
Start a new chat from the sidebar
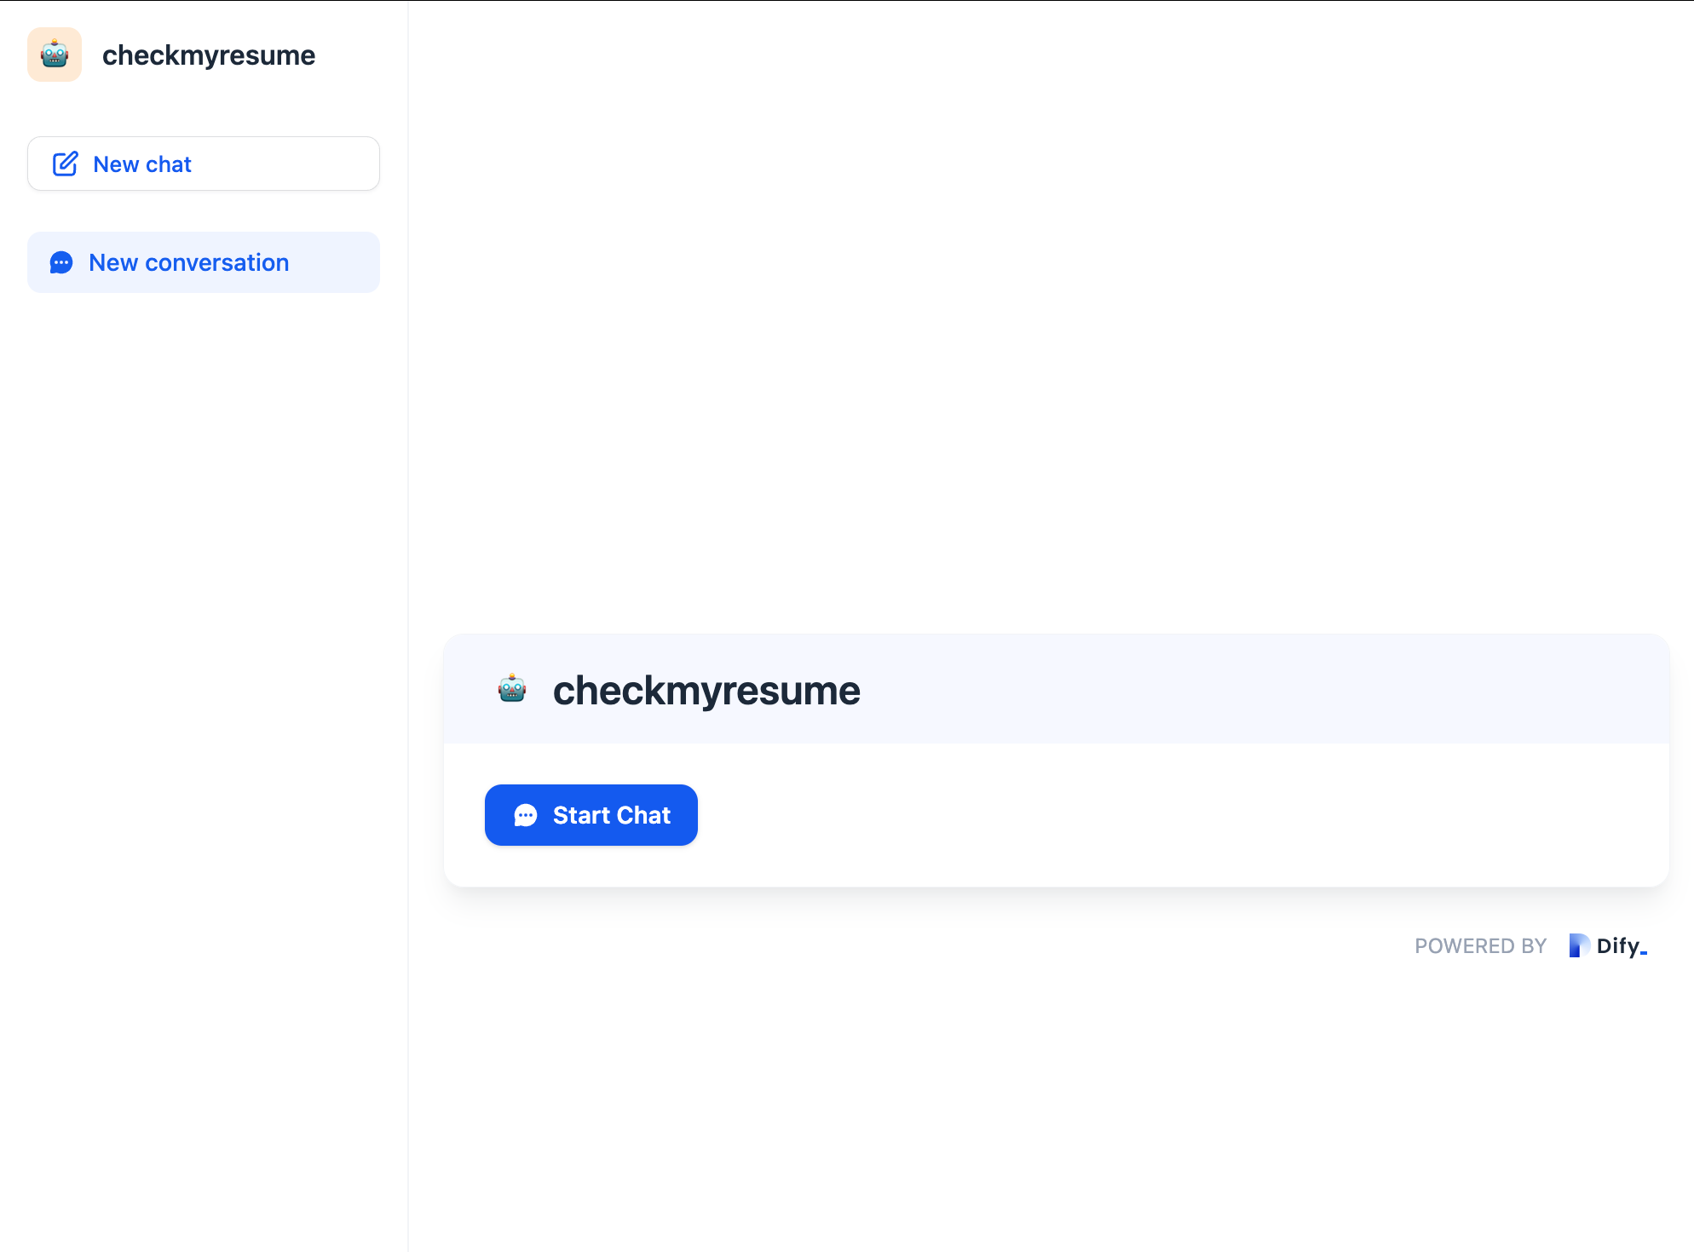tap(203, 164)
